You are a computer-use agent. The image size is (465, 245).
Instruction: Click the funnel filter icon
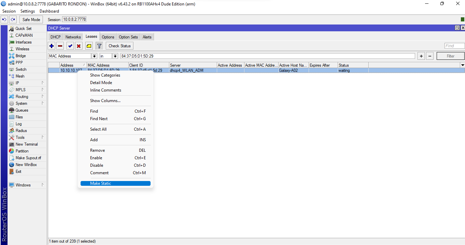pos(99,46)
